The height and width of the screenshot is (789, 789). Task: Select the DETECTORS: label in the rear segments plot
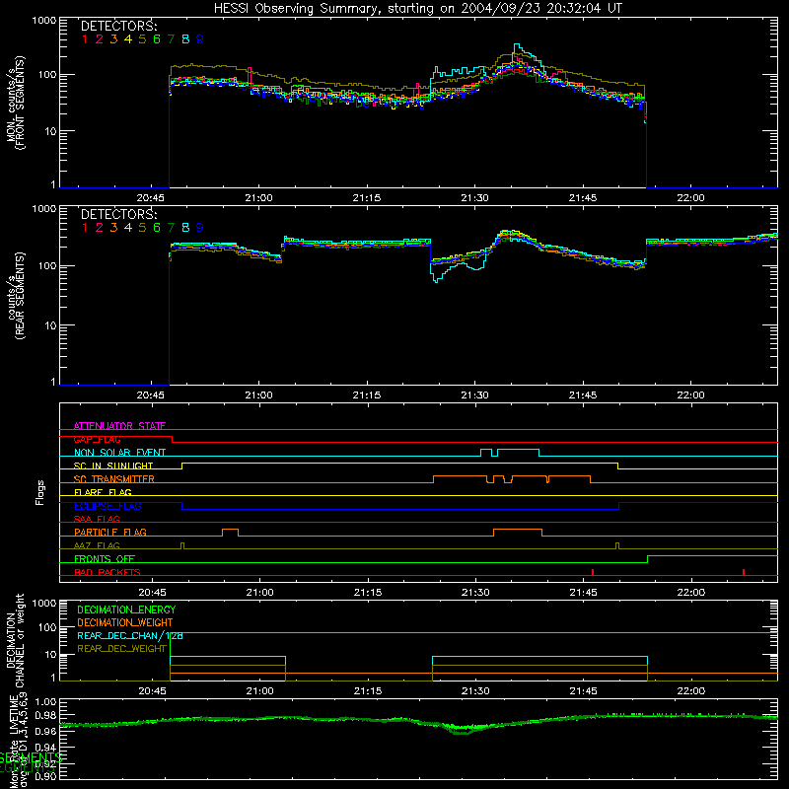point(118,214)
